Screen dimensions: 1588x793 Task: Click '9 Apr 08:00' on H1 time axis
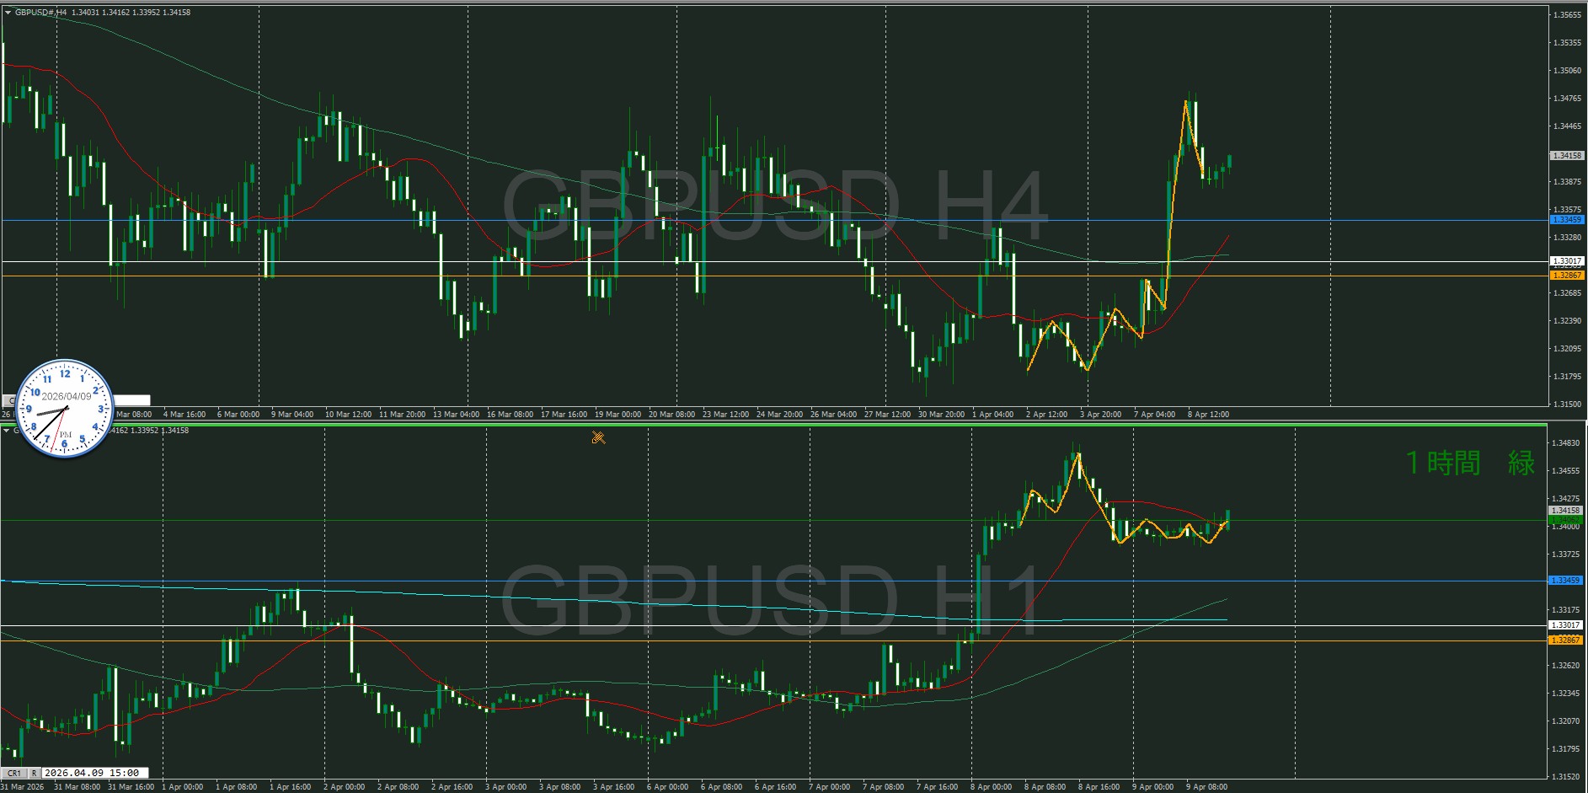[x=1206, y=787]
